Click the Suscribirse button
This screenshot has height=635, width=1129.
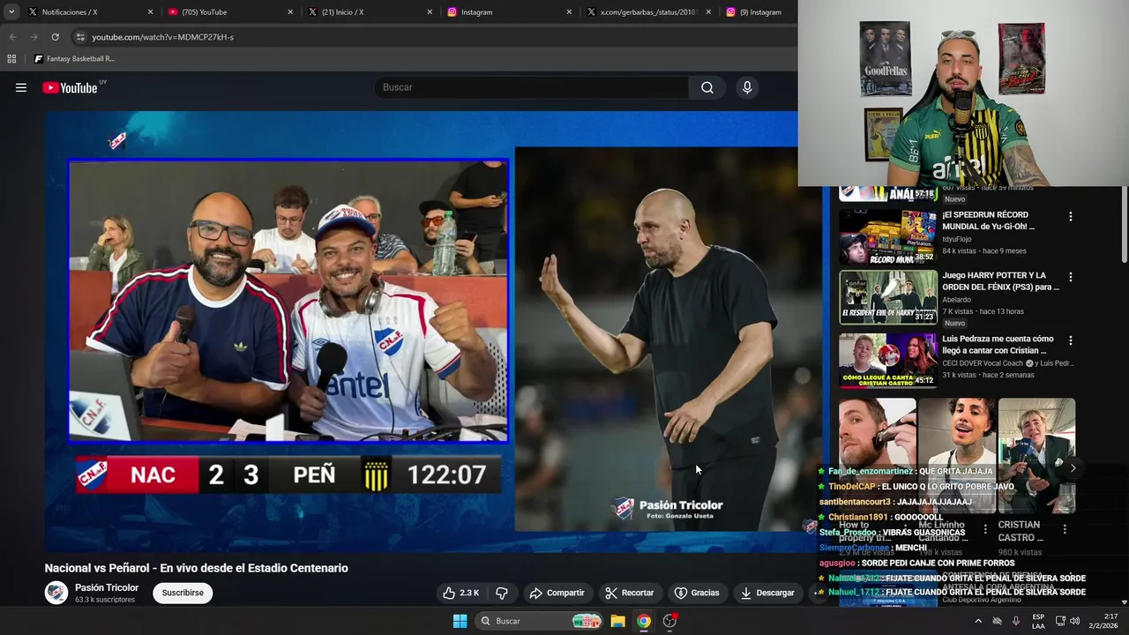click(x=183, y=593)
